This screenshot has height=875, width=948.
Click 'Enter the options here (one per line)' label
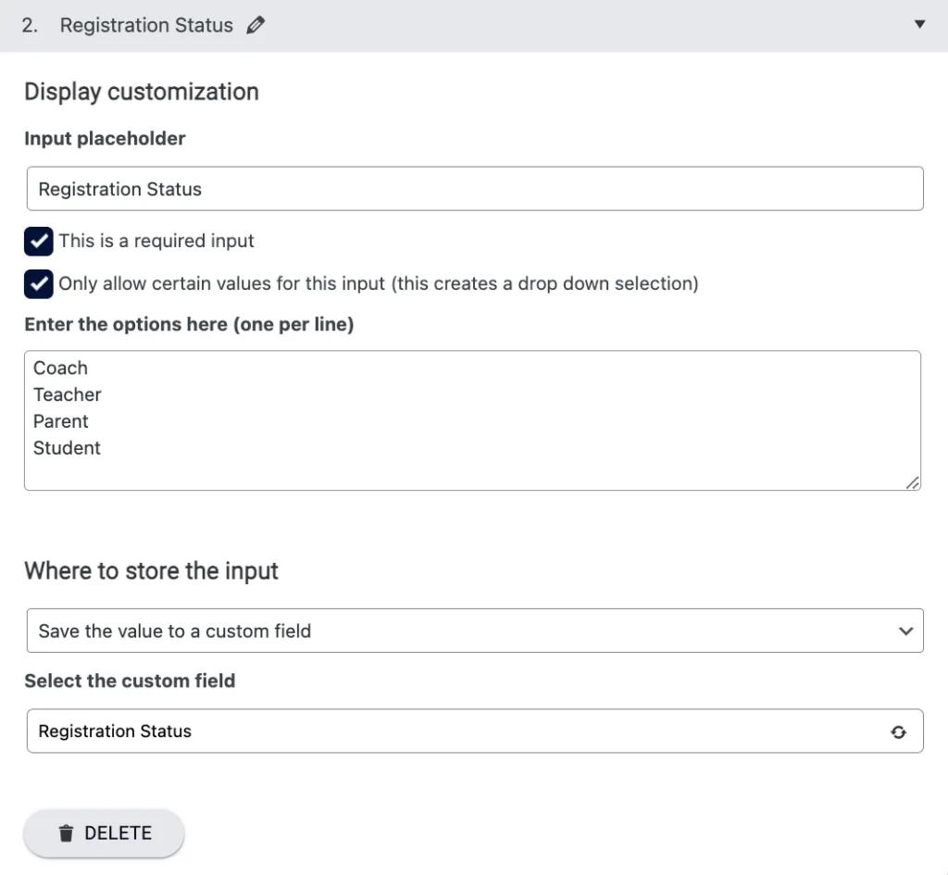point(189,325)
